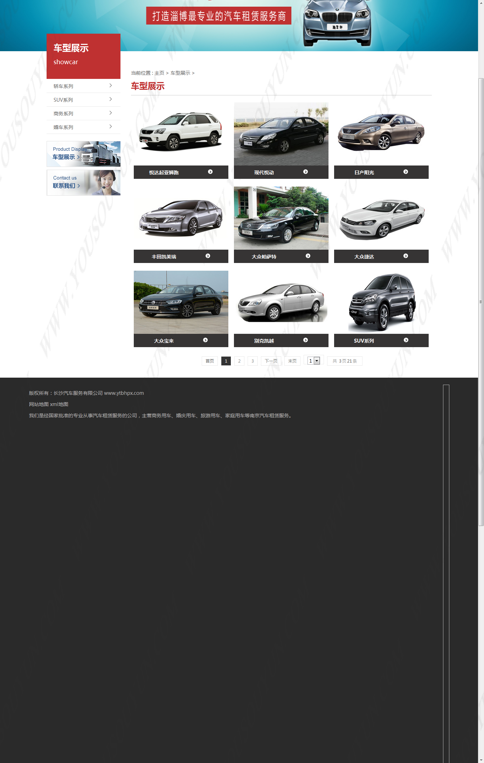Click 别克凯越 title link

click(264, 341)
